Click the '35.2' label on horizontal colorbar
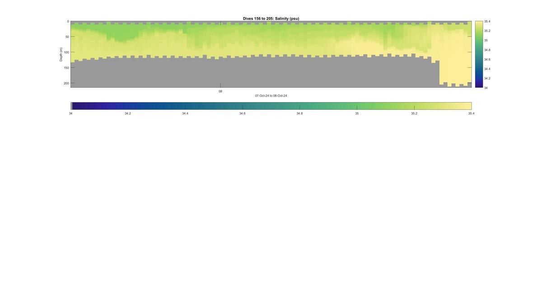Screen dimensions: 542x281 (414, 113)
